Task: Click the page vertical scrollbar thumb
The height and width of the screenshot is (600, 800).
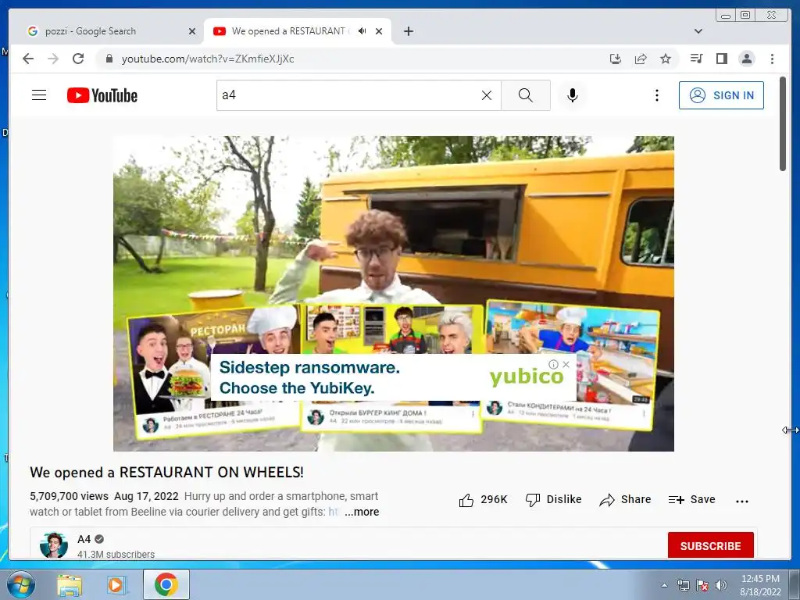Action: (x=783, y=124)
